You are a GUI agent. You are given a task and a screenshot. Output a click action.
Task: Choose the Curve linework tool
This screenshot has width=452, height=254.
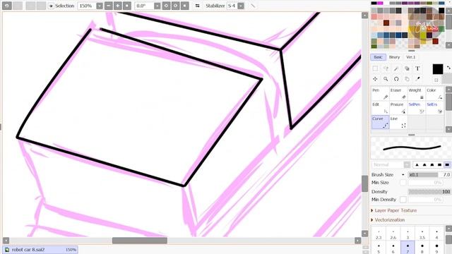click(380, 122)
